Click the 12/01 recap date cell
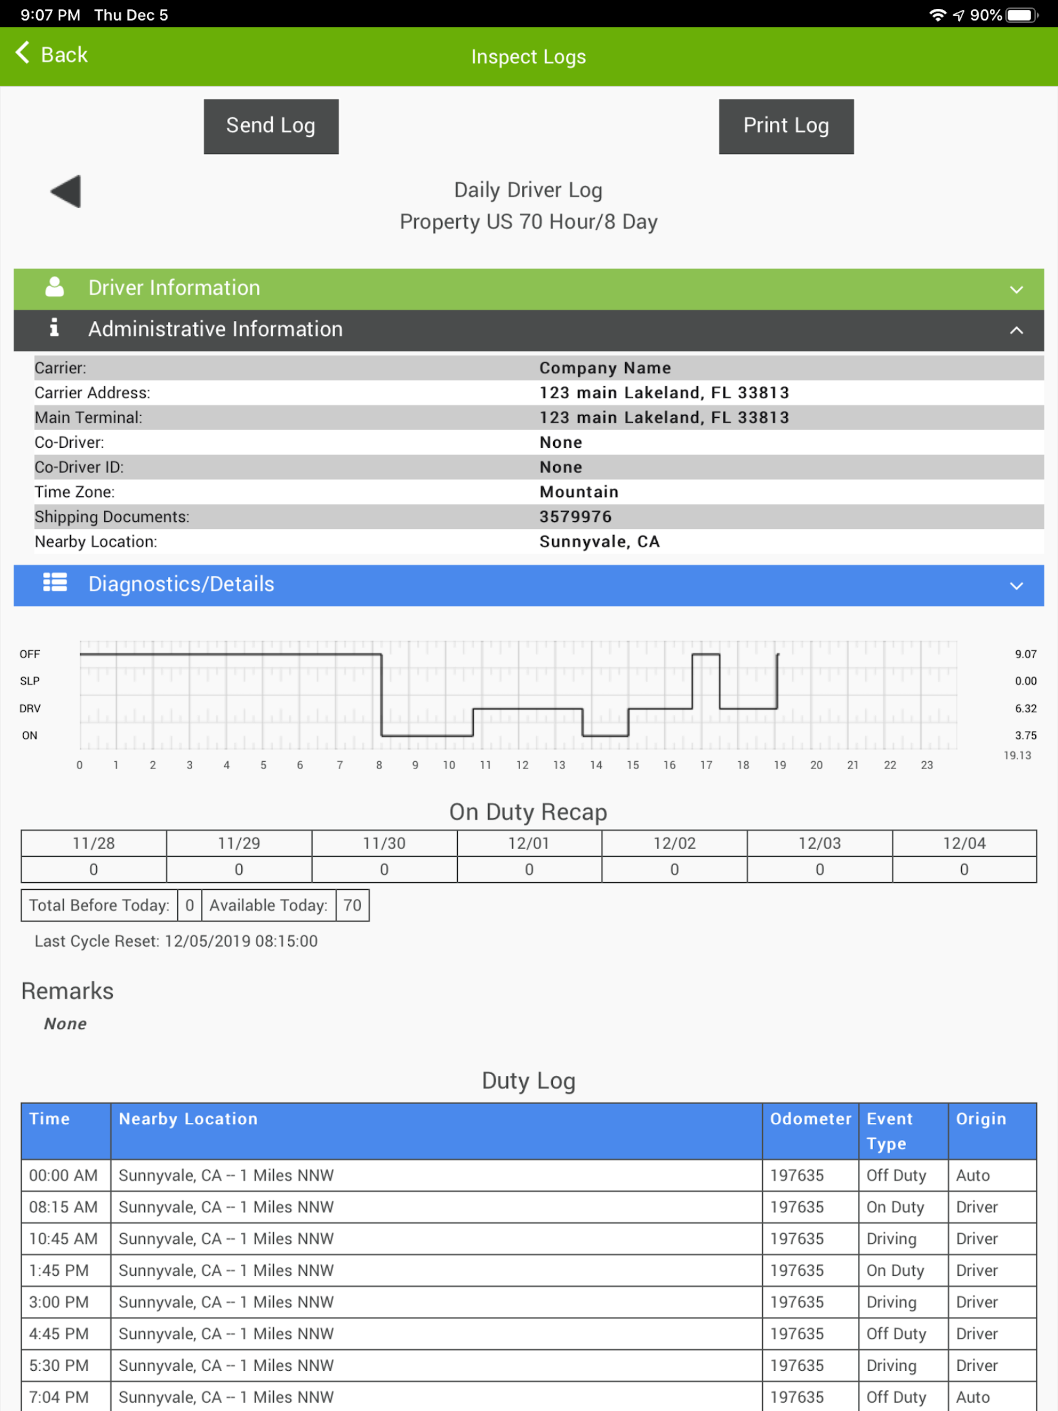The height and width of the screenshot is (1411, 1058). [x=529, y=843]
